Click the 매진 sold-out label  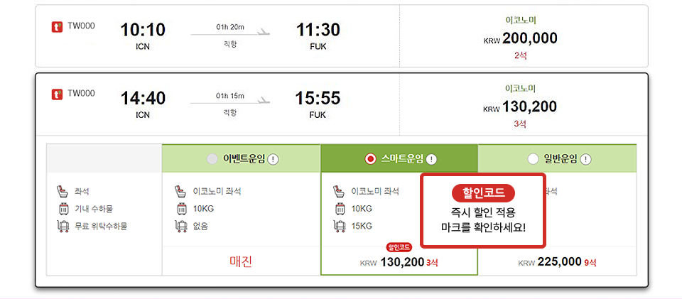coord(241,261)
